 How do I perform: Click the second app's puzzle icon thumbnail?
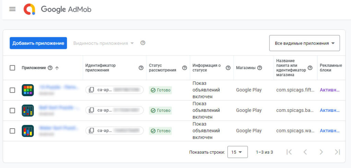click(28, 110)
